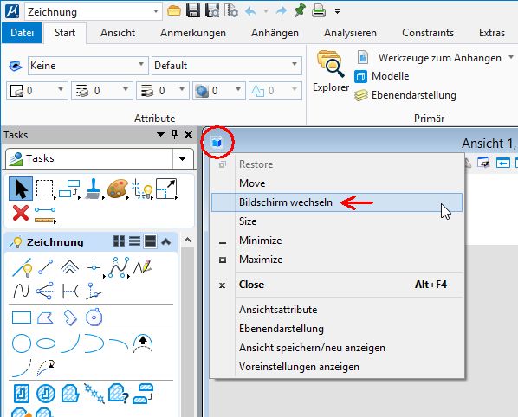Viewport: 518px width, 417px height.
Task: Open the color dropdown showing 0
Action: (x=37, y=91)
